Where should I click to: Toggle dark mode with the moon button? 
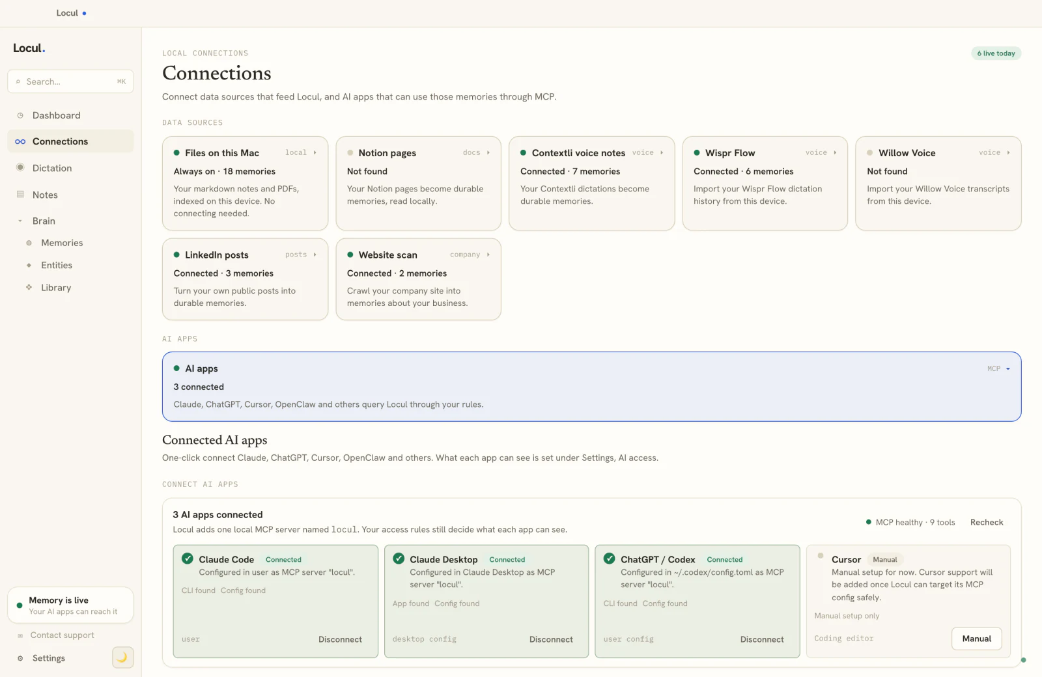122,657
